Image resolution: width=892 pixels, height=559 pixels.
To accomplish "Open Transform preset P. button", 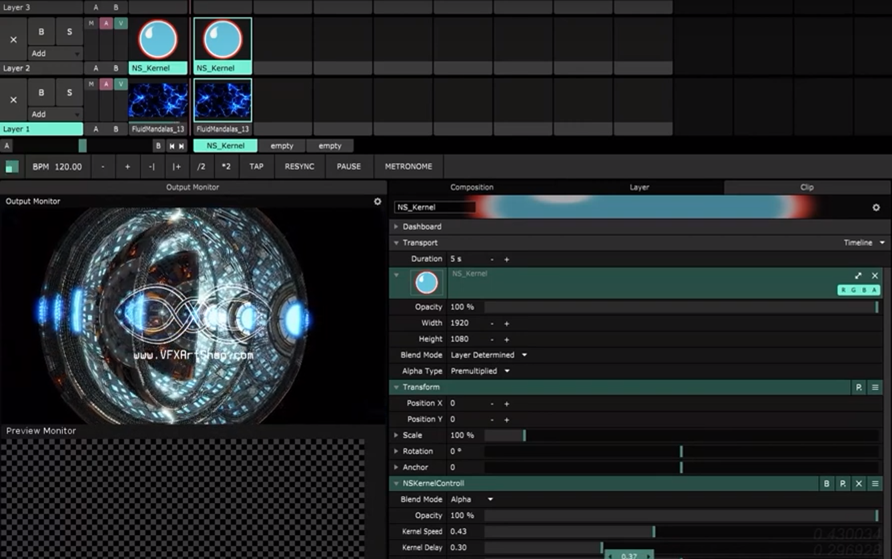I will point(859,387).
